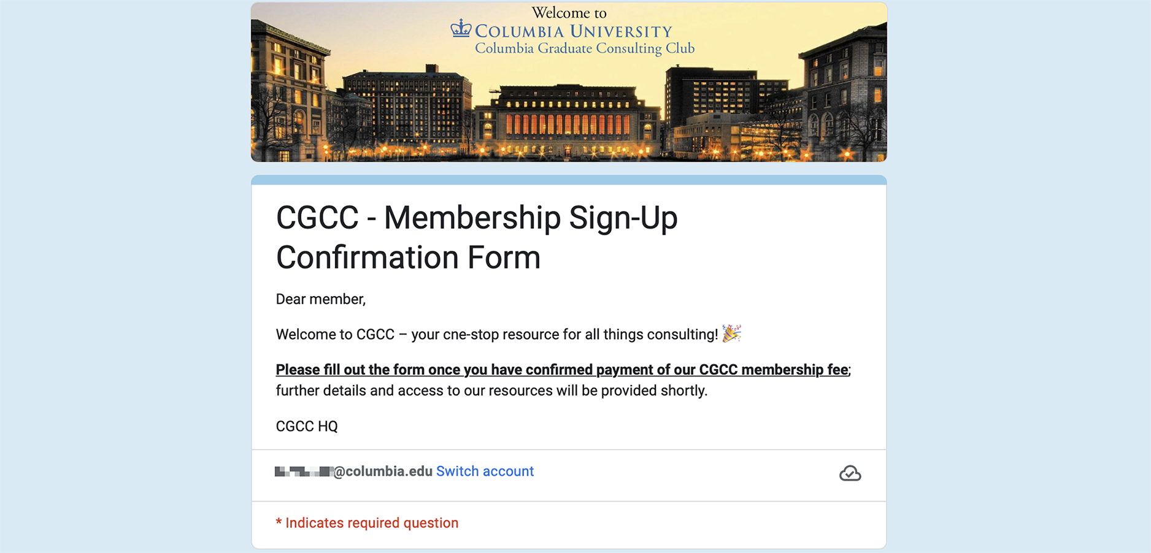Image resolution: width=1151 pixels, height=553 pixels.
Task: Click the "further details and access" sentence
Action: click(x=491, y=391)
